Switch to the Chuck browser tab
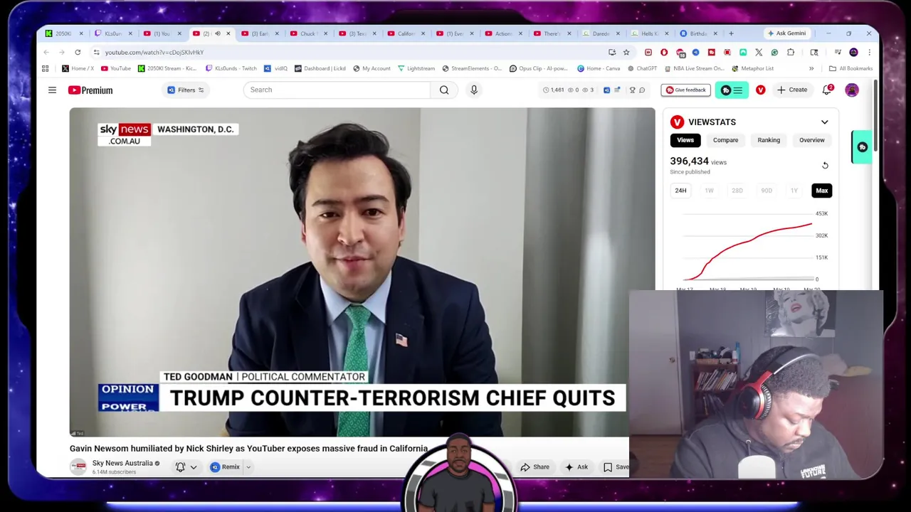Image resolution: width=911 pixels, height=512 pixels. pos(307,33)
